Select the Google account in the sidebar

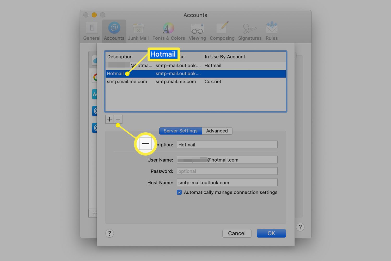coord(95,77)
